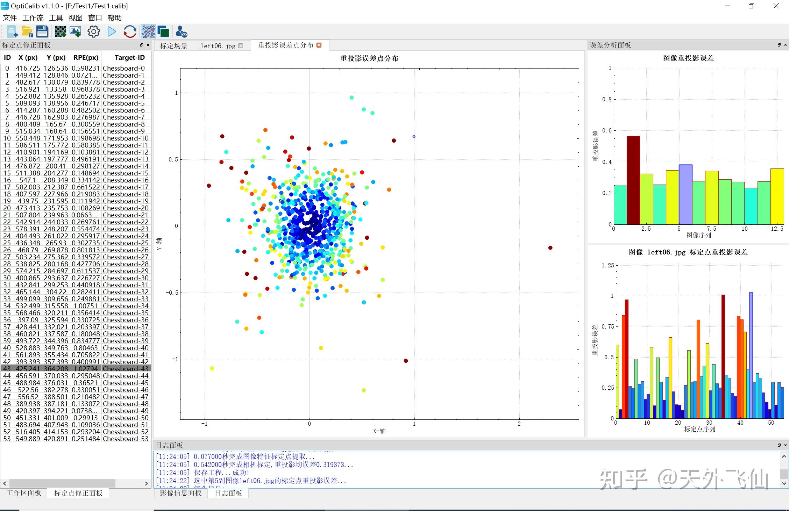This screenshot has width=789, height=511.
Task: Open project via folder icon
Action: (27, 32)
